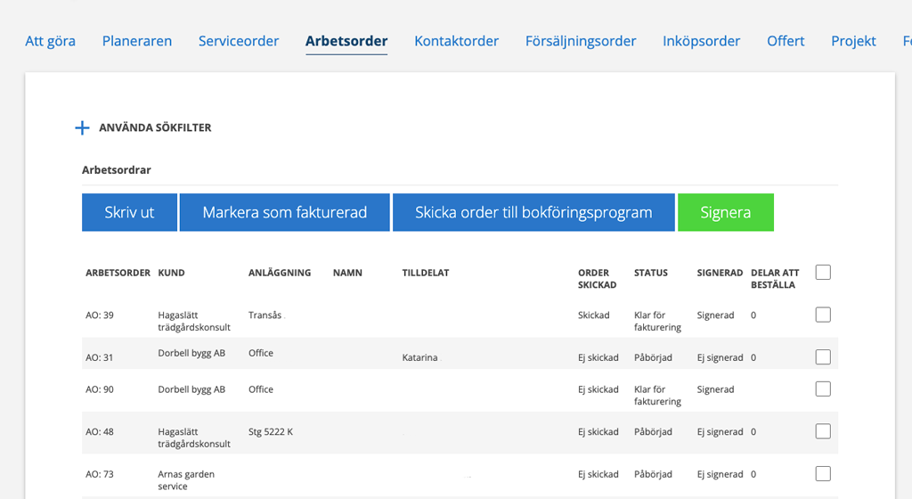This screenshot has height=499, width=912.
Task: Click the ARBETSORDER column header
Action: [x=118, y=273]
